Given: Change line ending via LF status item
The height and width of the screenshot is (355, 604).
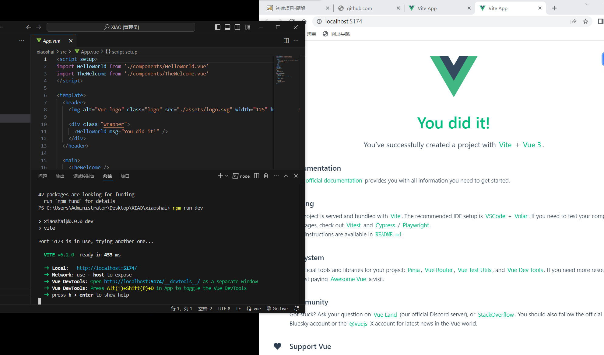Looking at the screenshot, I should (238, 308).
